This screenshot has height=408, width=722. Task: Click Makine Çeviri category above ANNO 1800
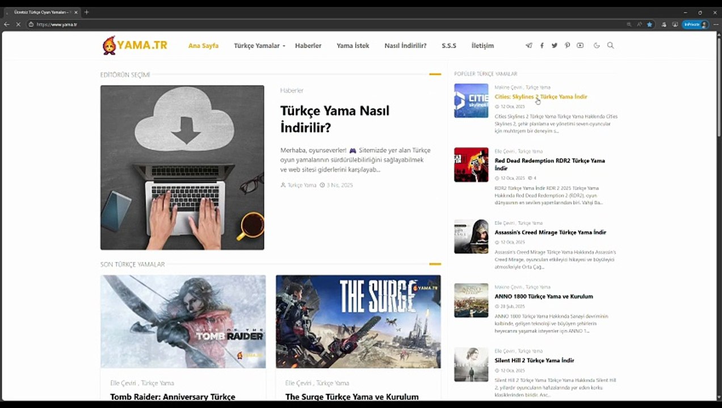(508, 287)
